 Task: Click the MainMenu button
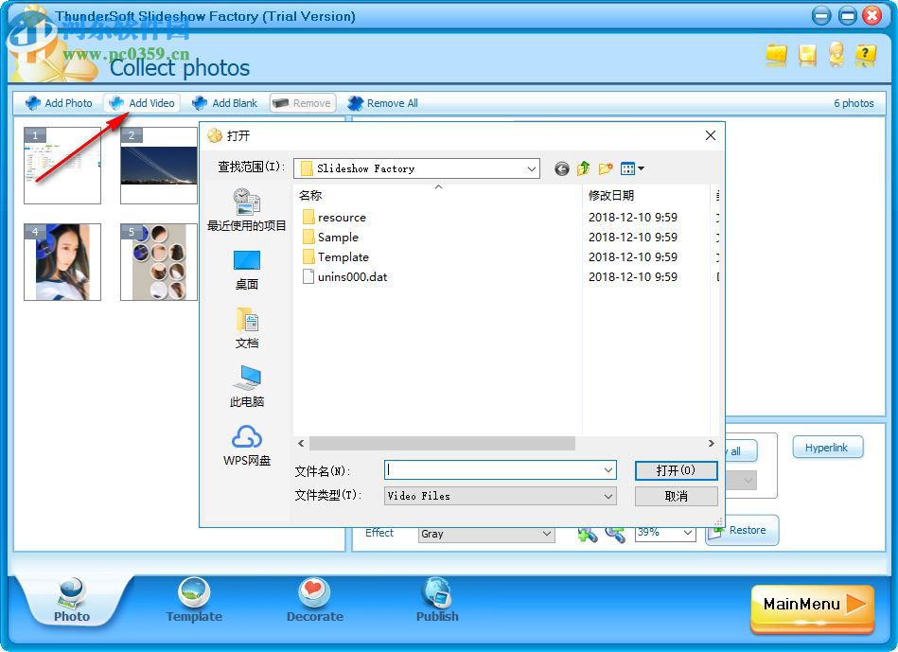click(x=810, y=607)
